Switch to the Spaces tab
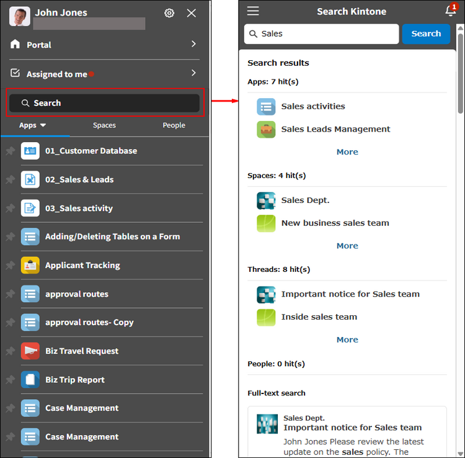Viewport: 465px width, 458px height. coord(104,125)
